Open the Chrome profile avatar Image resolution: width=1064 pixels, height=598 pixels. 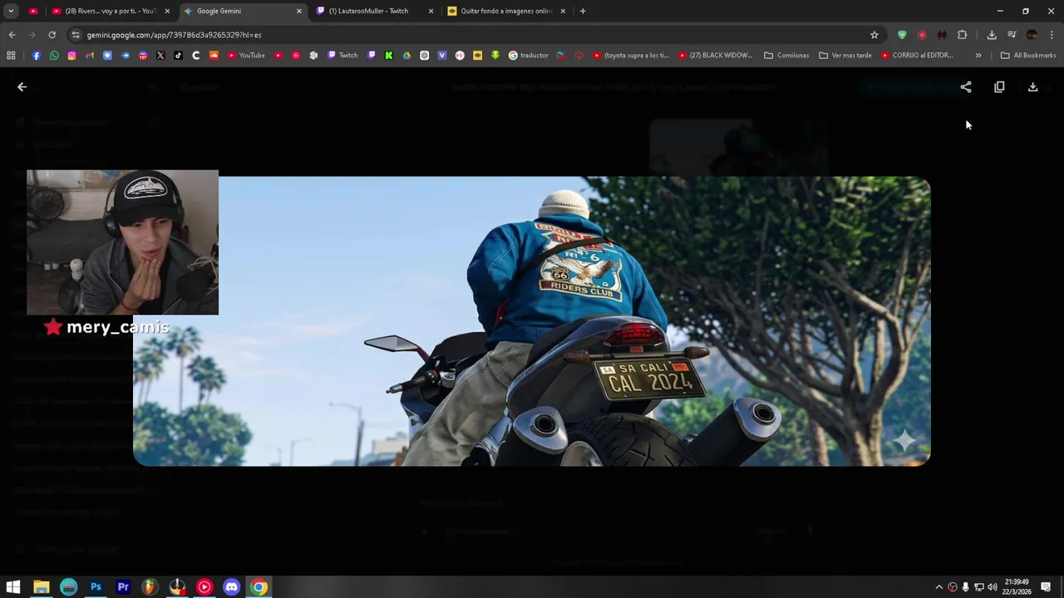coord(1032,35)
